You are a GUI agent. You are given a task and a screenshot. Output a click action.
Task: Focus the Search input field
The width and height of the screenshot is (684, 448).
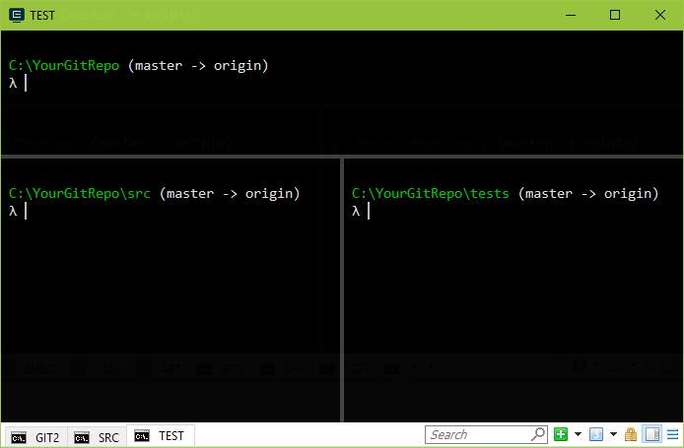(478, 434)
